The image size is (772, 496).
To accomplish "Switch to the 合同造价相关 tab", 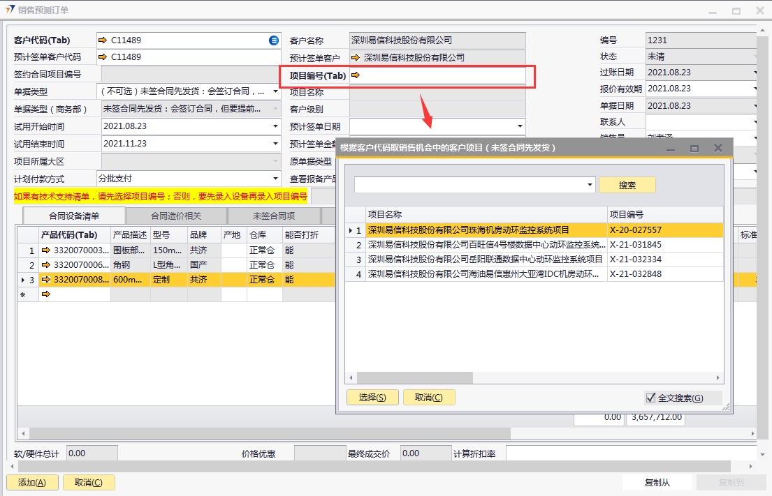I will pos(176,216).
